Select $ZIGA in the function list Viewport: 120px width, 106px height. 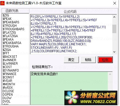click(7, 50)
